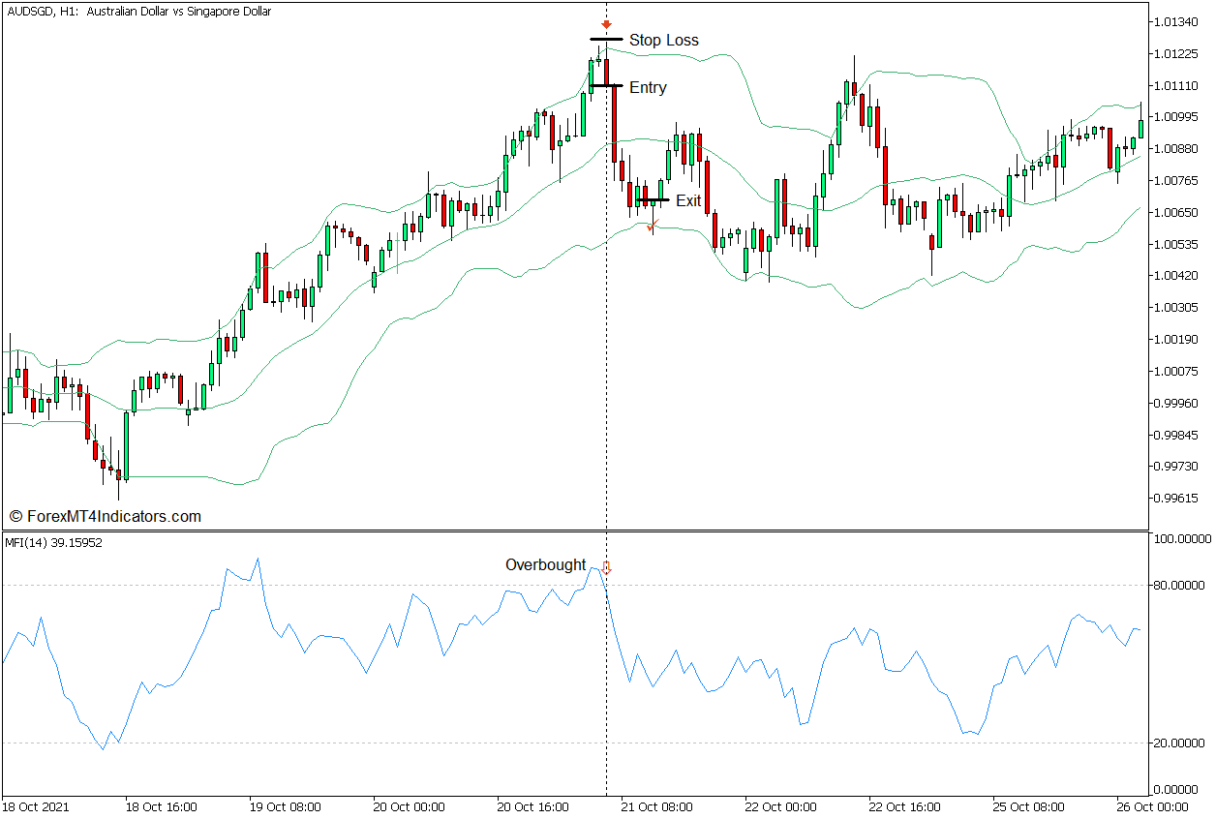The height and width of the screenshot is (819, 1216).
Task: Click the Entry horizontal level line
Action: click(x=608, y=86)
